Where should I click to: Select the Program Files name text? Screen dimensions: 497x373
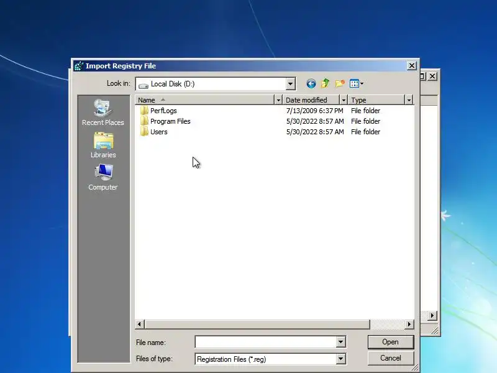click(x=170, y=121)
